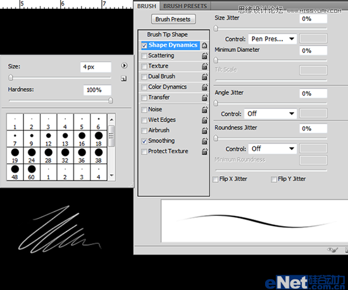The image size is (348, 290).
Task: Enable the Scattering checkbox
Action: coord(144,56)
